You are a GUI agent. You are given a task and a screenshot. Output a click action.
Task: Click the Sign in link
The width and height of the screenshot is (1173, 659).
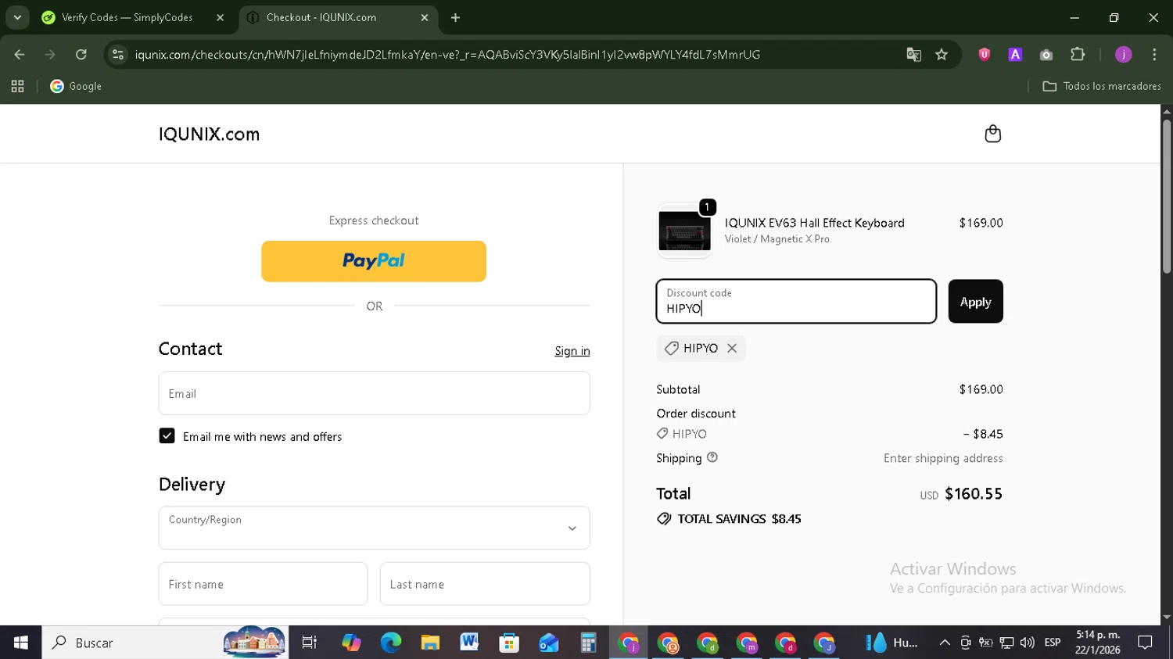tap(572, 351)
